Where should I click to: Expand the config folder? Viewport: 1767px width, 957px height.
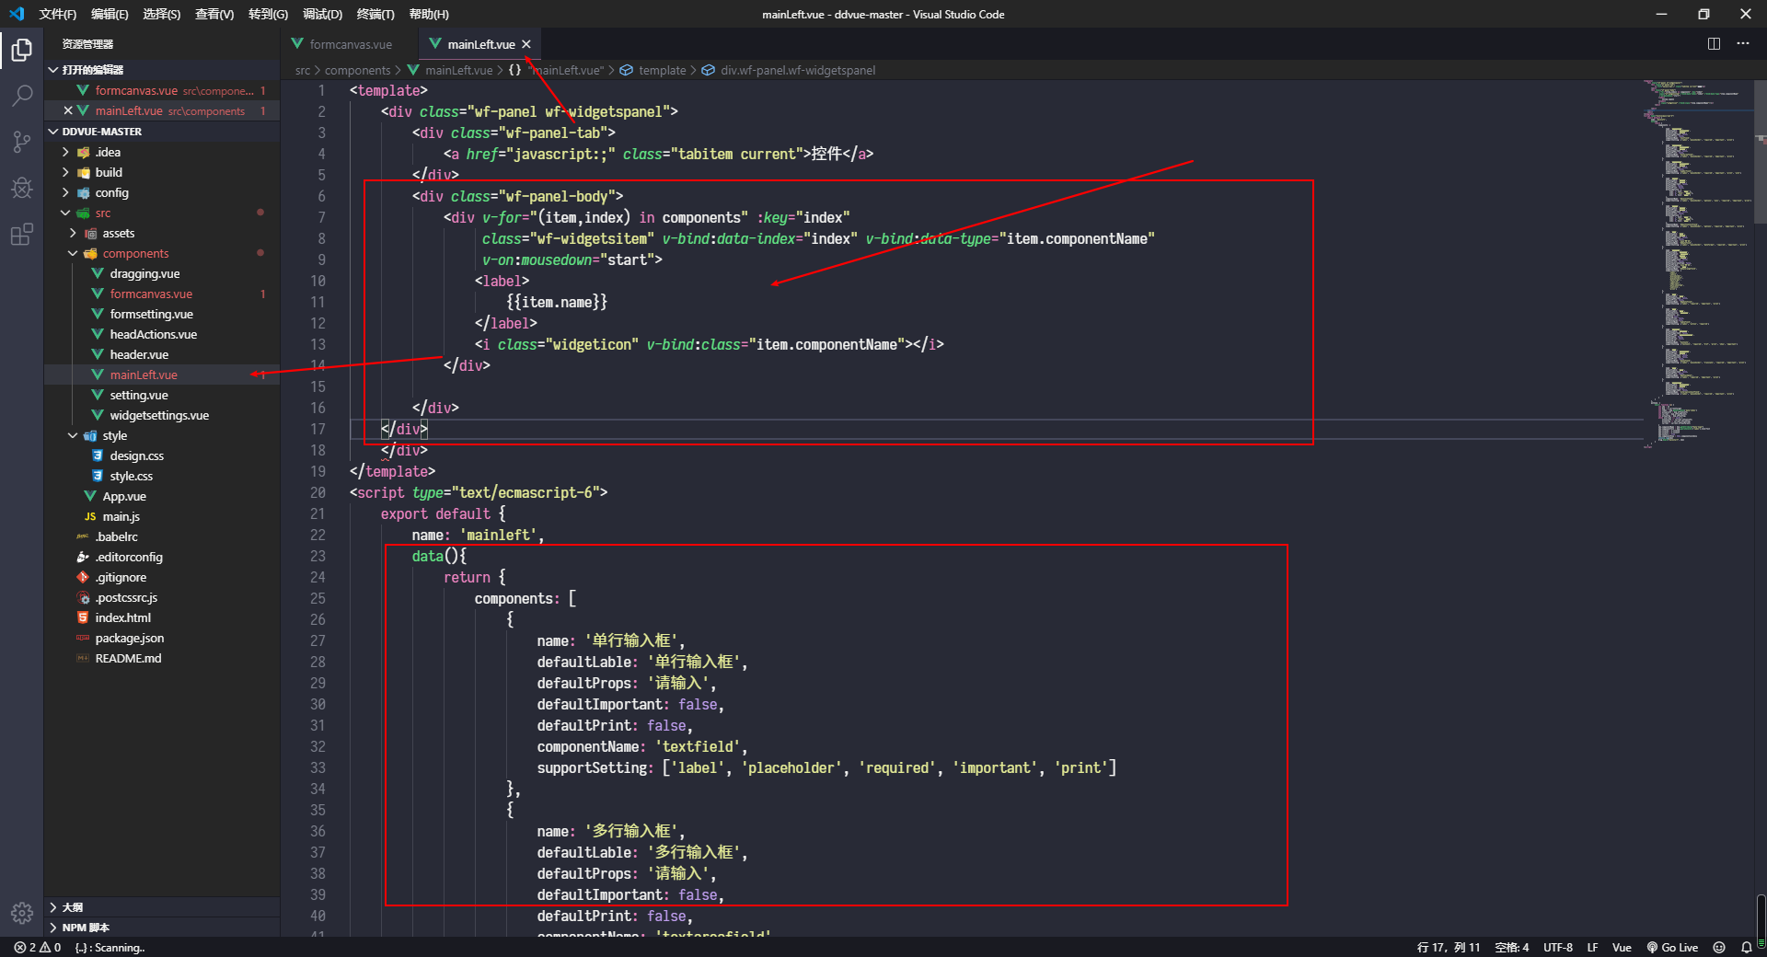162,192
